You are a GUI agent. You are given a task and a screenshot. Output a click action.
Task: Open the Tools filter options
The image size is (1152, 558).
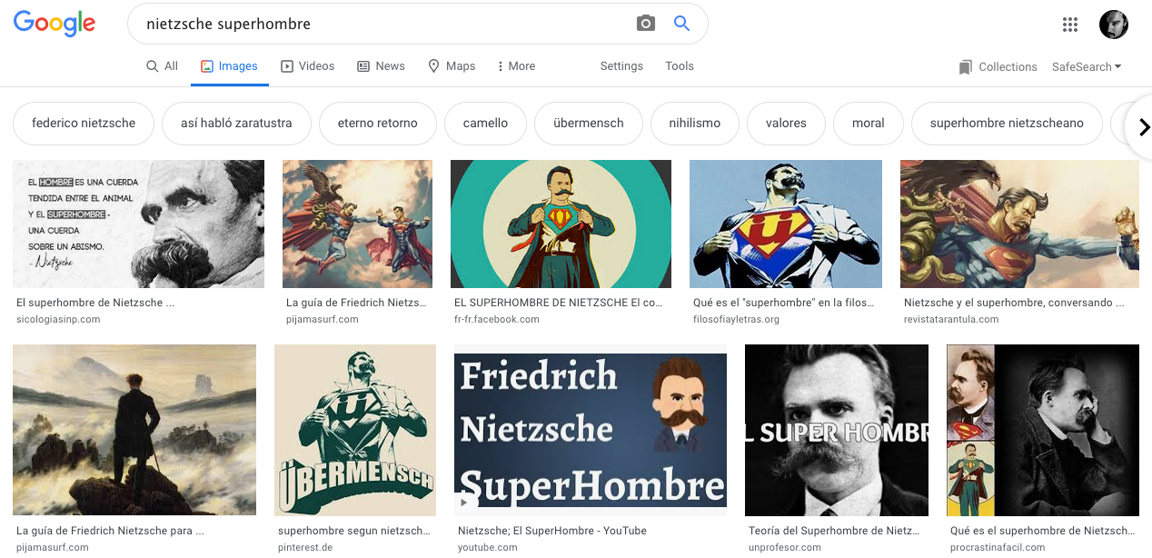point(679,66)
